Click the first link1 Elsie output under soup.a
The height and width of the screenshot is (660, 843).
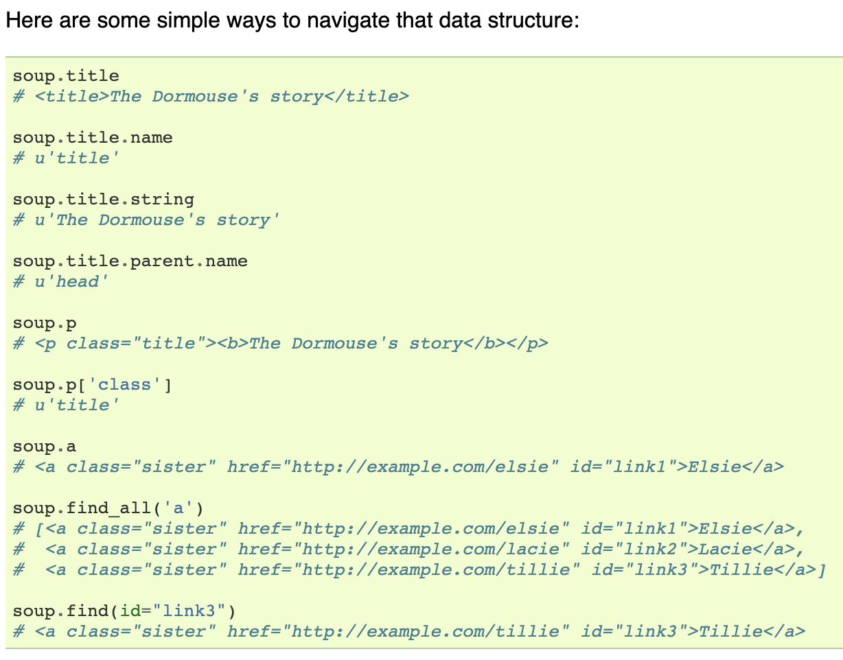pyautogui.click(x=398, y=467)
